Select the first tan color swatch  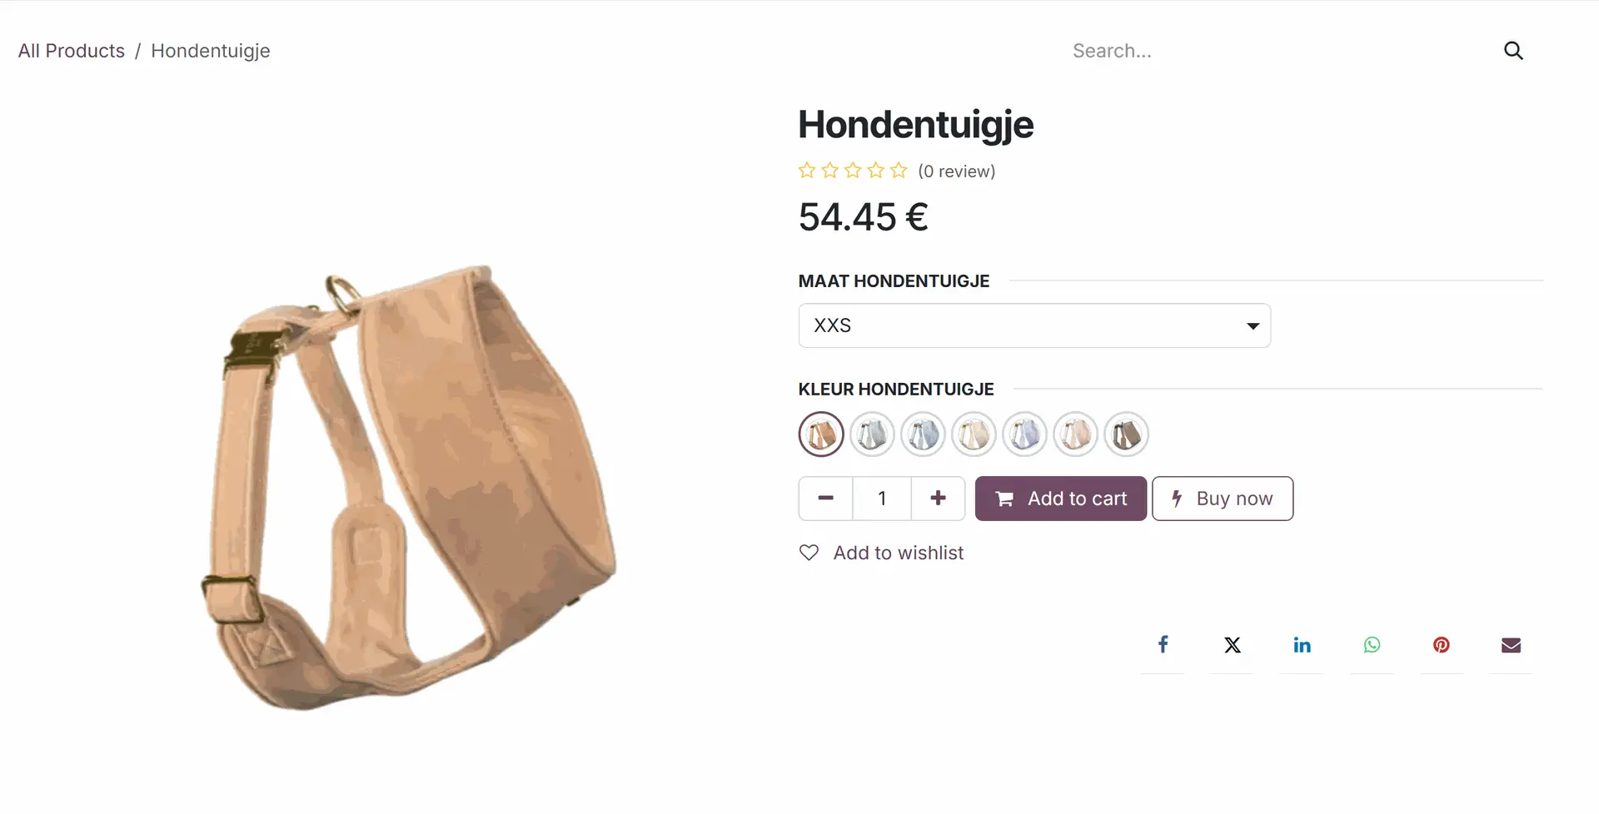pyautogui.click(x=821, y=434)
